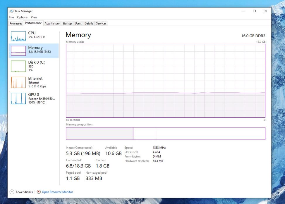Open the Options menu
The height and width of the screenshot is (204, 285).
pos(22,17)
